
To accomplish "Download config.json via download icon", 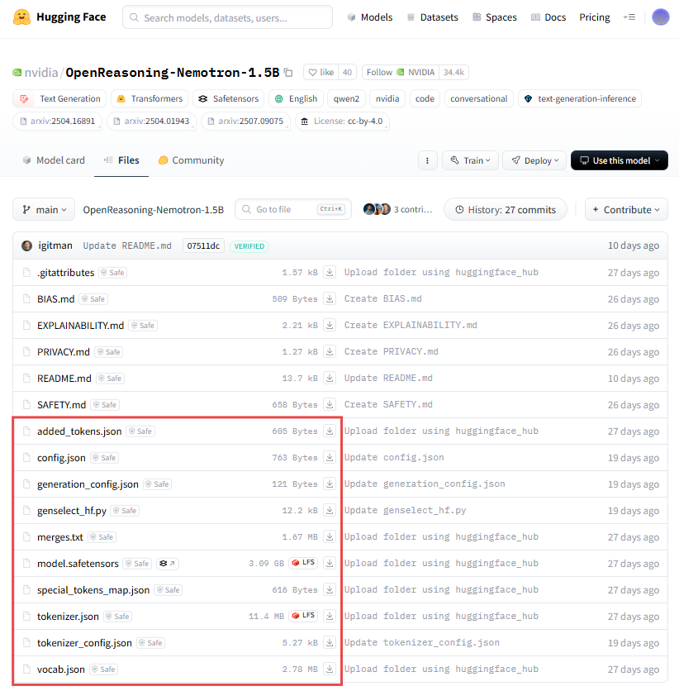I will tap(330, 457).
